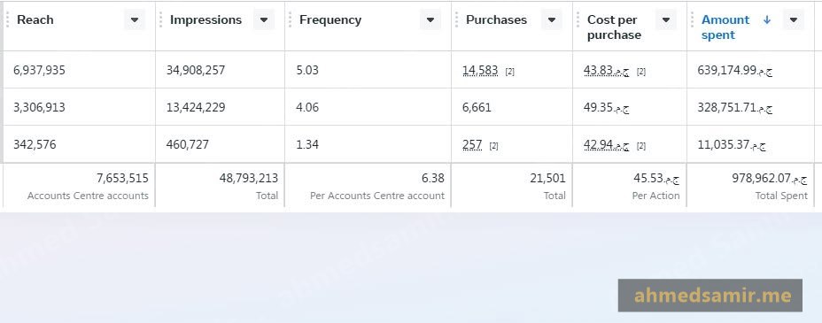Click the Amount spent sort arrow icon
The width and height of the screenshot is (822, 323).
point(767,19)
